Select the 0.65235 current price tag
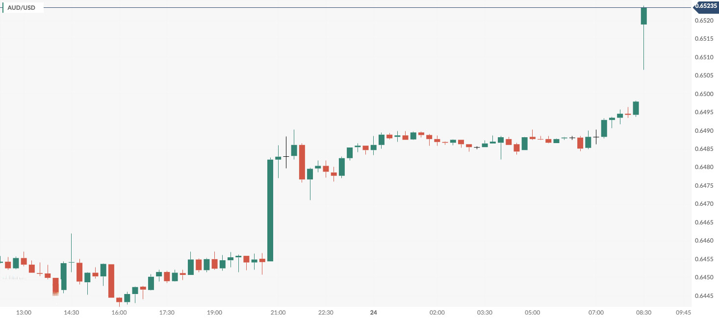The width and height of the screenshot is (719, 319). click(705, 6)
